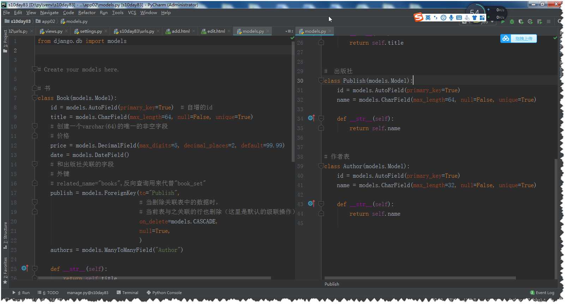This screenshot has width=567, height=305.
Task: Start debugging with the bug icon
Action: pos(512,22)
